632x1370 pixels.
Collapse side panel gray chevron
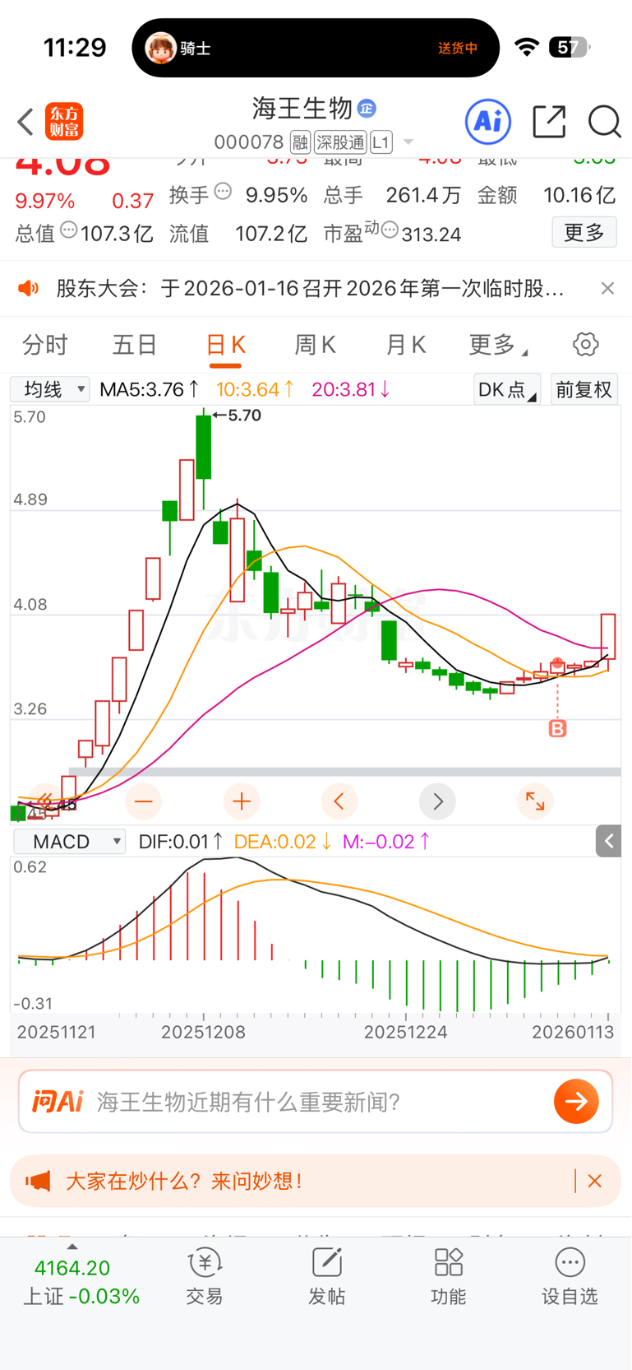point(609,841)
